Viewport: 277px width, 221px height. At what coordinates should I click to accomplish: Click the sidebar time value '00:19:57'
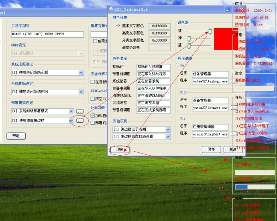pyautogui.click(x=261, y=18)
